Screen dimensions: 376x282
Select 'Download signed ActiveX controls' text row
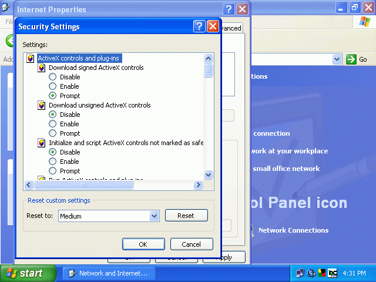96,68
